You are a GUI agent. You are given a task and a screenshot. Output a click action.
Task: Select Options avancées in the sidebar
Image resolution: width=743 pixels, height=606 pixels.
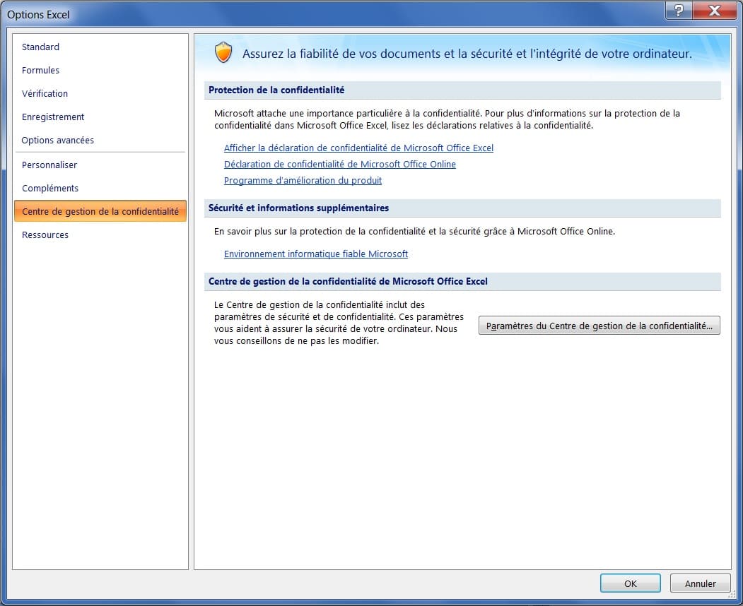coord(58,140)
